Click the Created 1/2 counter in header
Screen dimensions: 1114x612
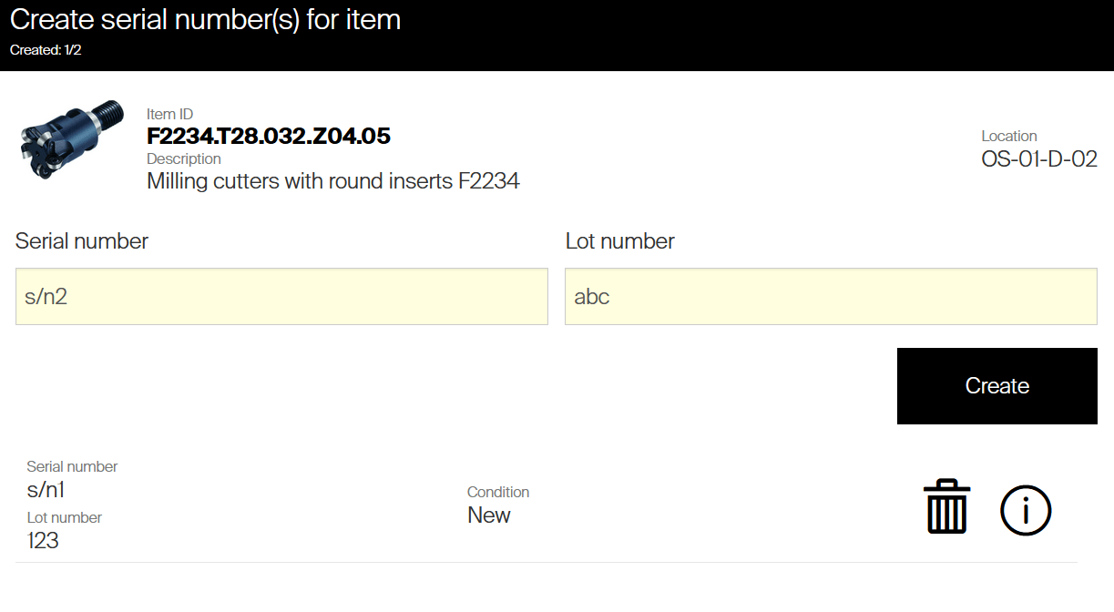[46, 50]
